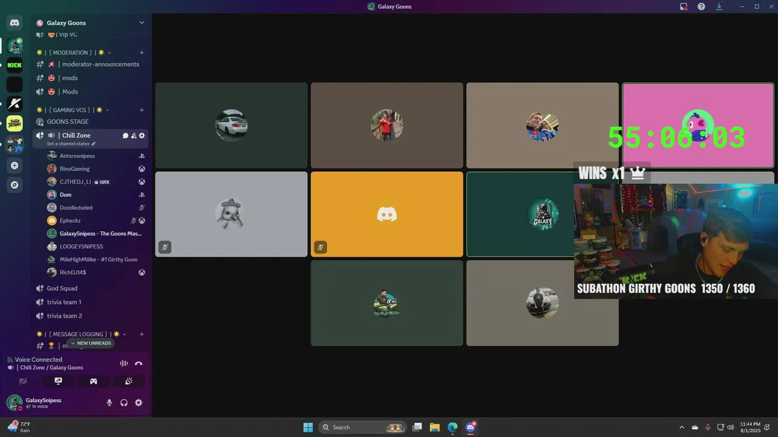Open User Settings gear icon
Screen dimensions: 778x437
click(139, 402)
